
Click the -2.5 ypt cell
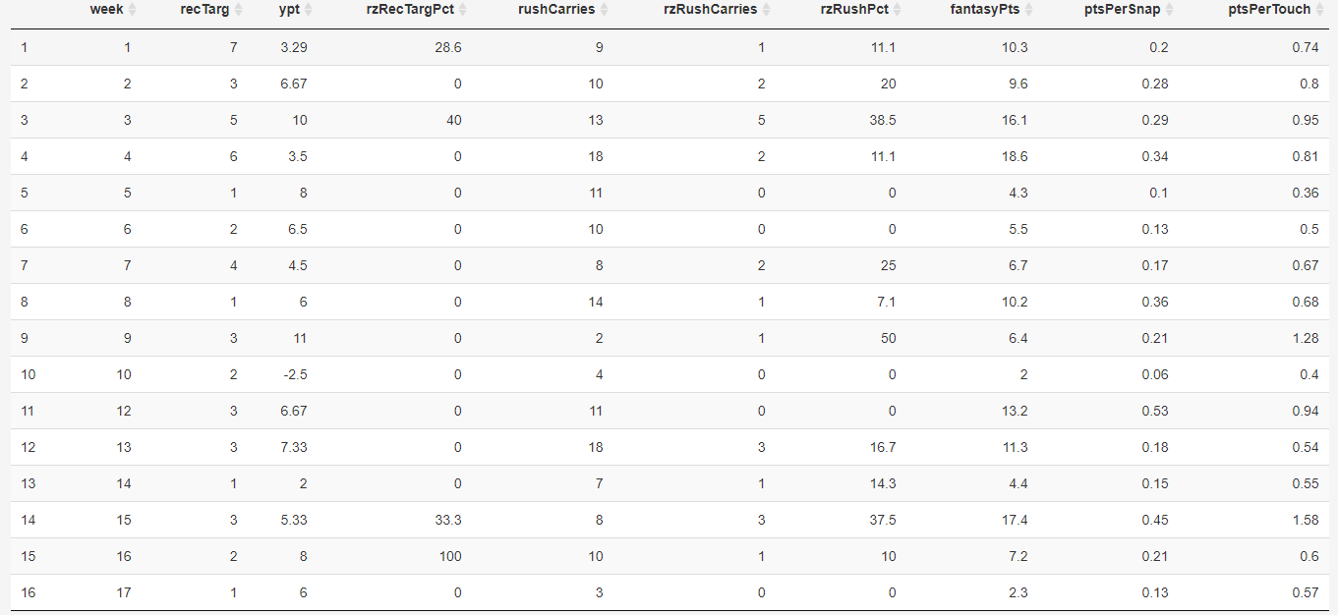[x=295, y=374]
